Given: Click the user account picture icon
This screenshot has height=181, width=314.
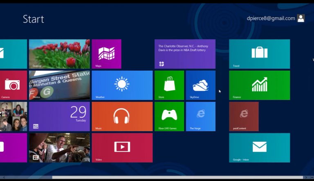Looking at the screenshot, I should click(x=301, y=18).
